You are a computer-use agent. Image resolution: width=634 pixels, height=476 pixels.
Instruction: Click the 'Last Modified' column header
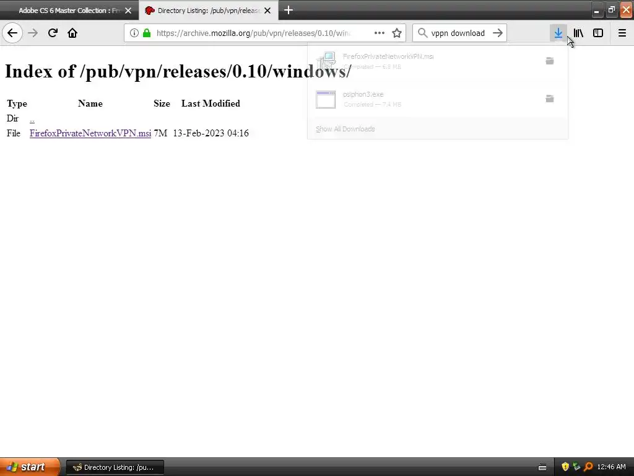click(211, 104)
